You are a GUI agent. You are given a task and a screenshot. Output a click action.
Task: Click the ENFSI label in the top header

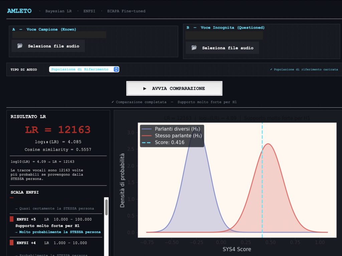pos(89,11)
